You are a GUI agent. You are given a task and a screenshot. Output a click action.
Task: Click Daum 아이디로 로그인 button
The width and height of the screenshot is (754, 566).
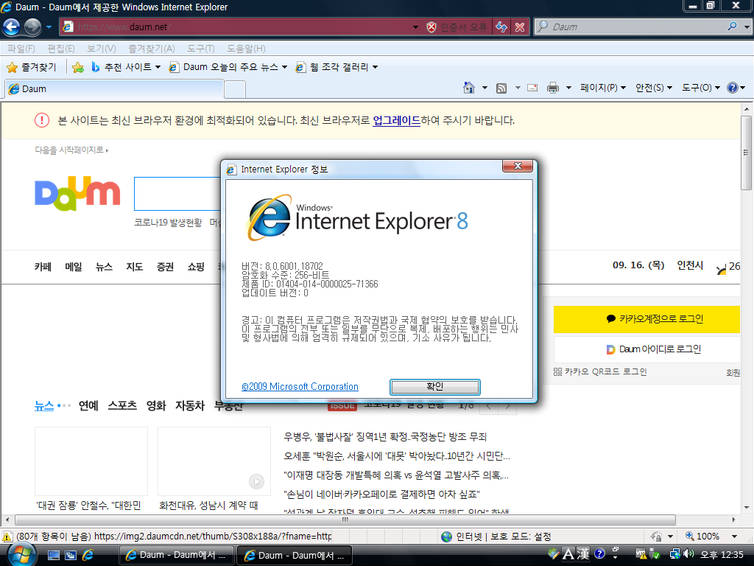[x=646, y=349]
